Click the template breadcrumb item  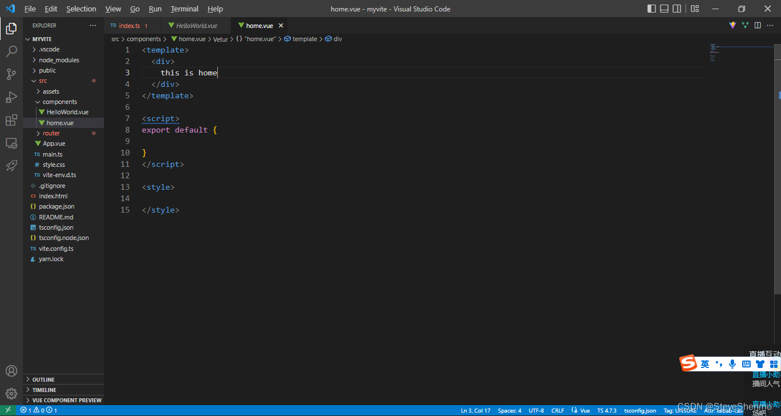pyautogui.click(x=301, y=39)
